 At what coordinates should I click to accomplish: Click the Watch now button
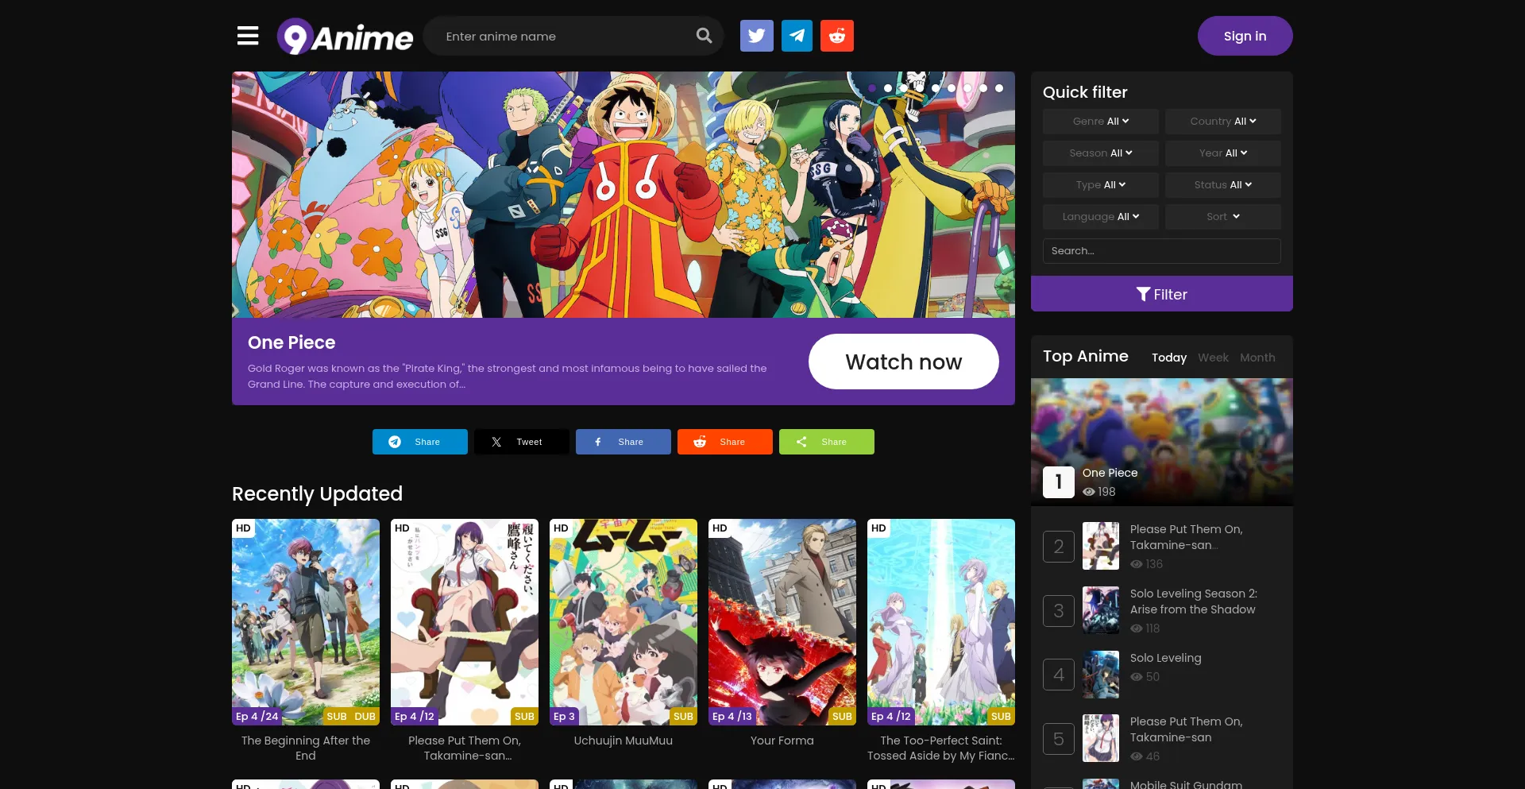(903, 362)
